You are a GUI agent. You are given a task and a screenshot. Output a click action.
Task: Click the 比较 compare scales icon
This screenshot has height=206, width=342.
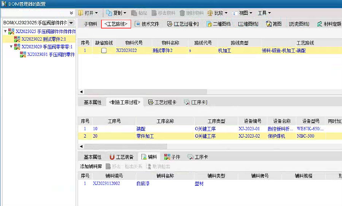pos(210,13)
